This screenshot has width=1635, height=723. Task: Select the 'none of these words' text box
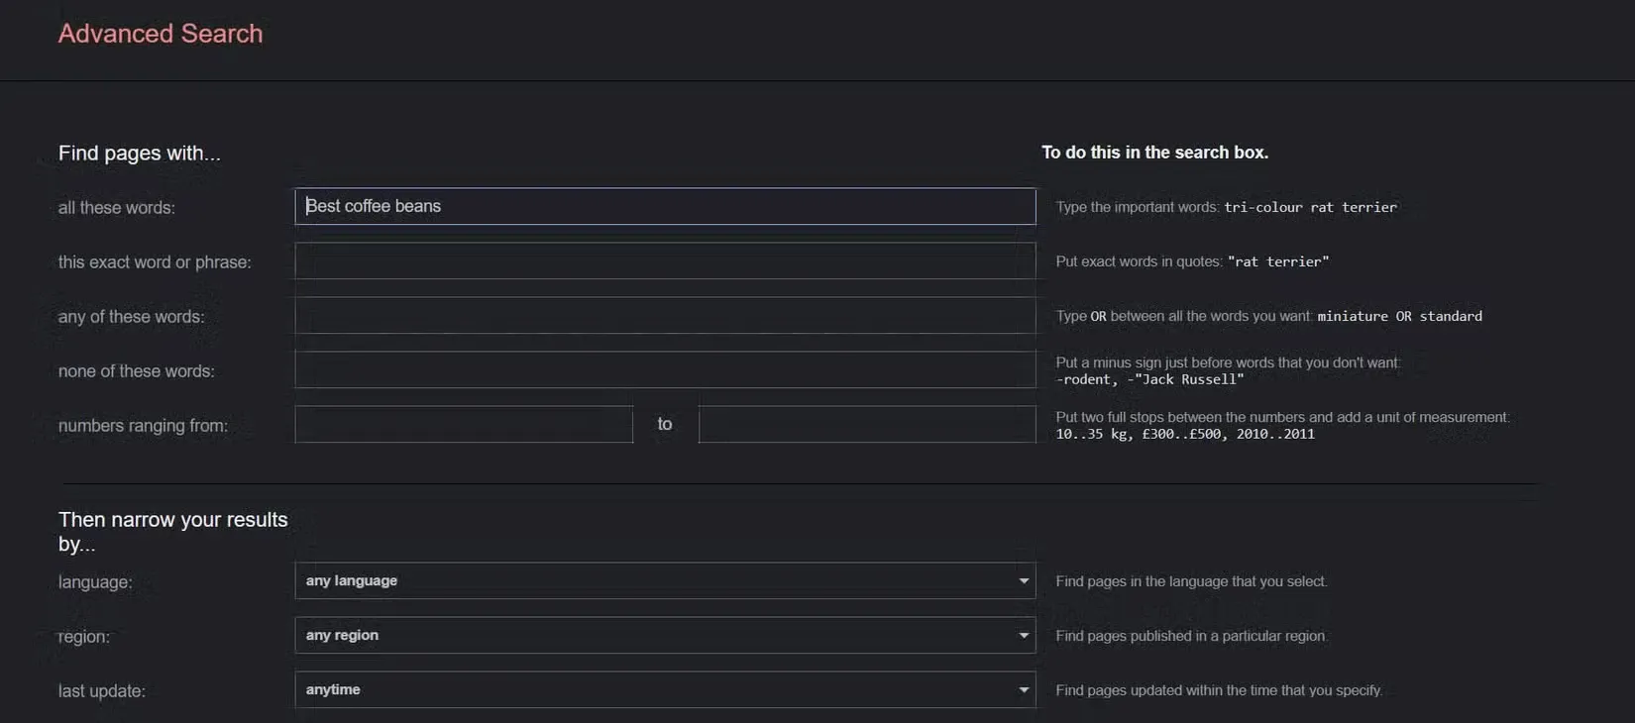(664, 370)
